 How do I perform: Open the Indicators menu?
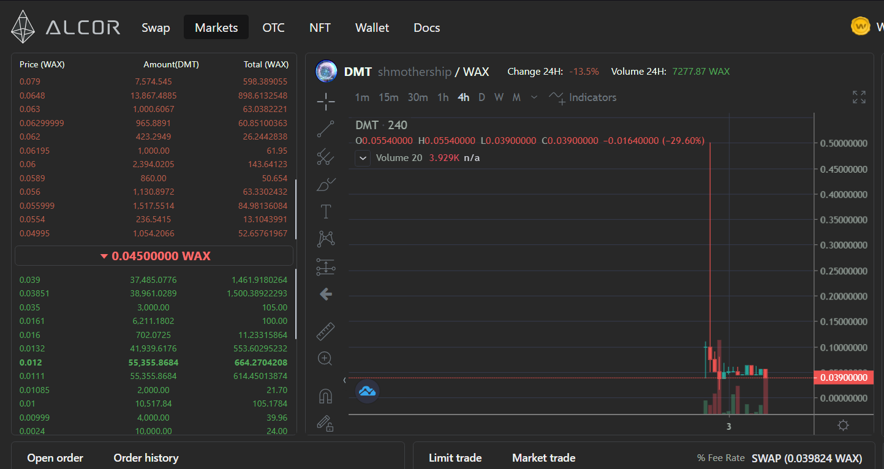point(583,97)
